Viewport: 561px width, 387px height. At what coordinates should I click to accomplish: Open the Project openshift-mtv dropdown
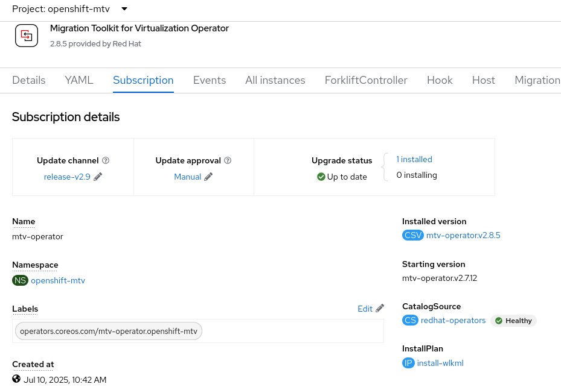click(70, 9)
